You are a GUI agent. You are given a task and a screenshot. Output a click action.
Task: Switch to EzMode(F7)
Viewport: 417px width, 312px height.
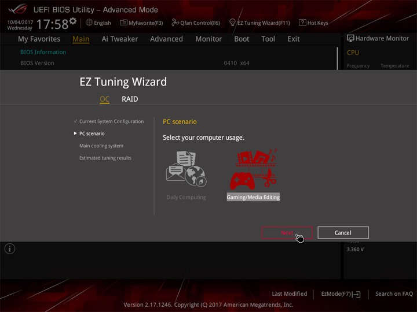tap(341, 294)
